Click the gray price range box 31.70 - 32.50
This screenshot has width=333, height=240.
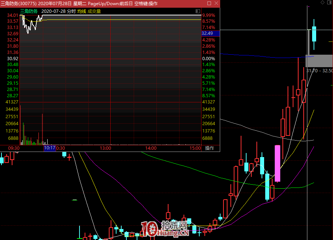click(319, 61)
